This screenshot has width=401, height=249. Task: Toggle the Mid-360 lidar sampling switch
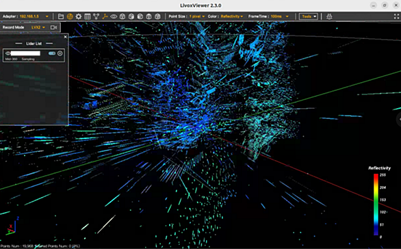(x=52, y=53)
